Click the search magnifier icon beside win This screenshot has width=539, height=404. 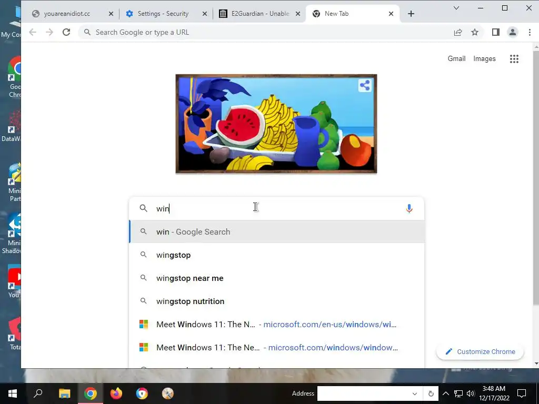pos(143,208)
